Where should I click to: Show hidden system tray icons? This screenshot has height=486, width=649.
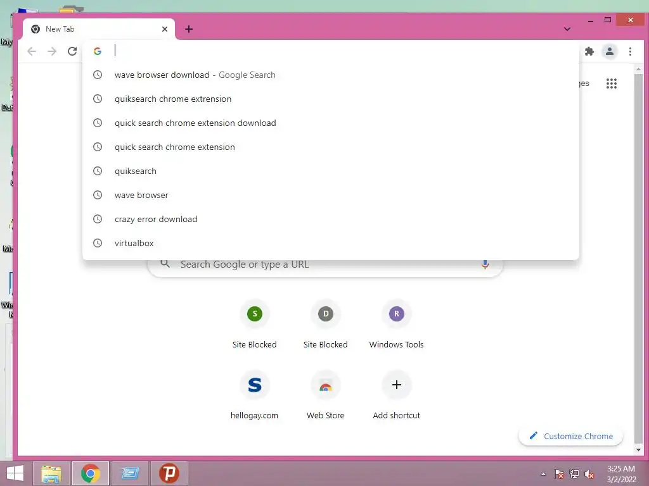(x=543, y=474)
